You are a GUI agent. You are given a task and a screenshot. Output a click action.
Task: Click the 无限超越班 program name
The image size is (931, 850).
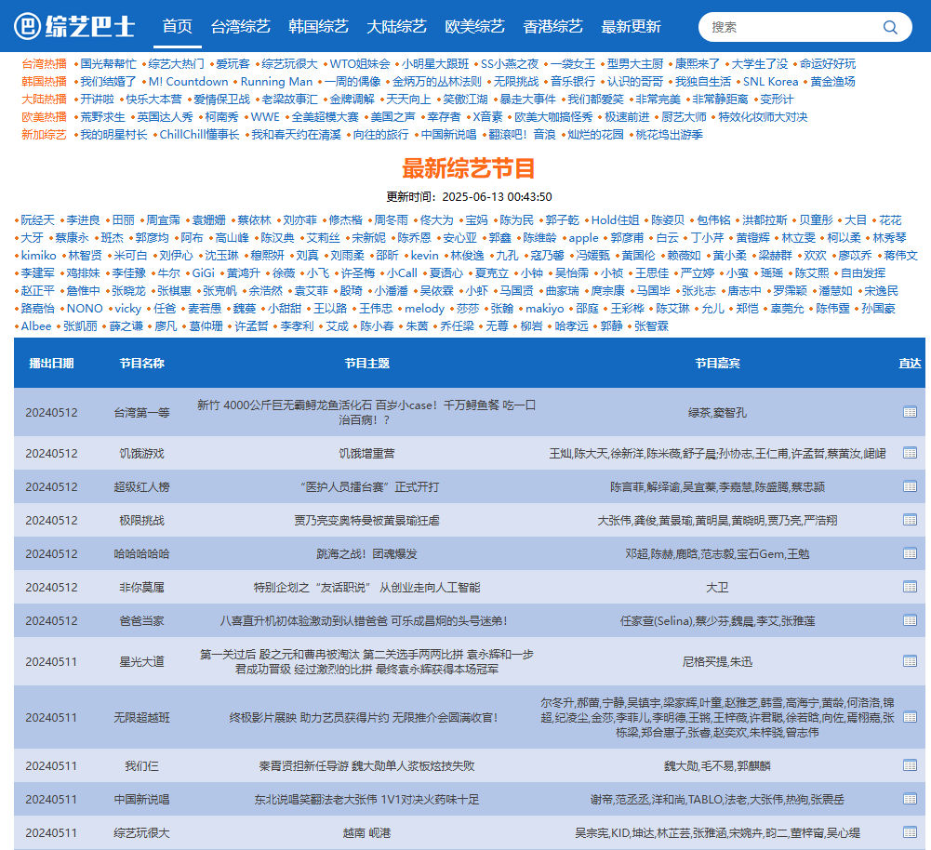click(141, 717)
